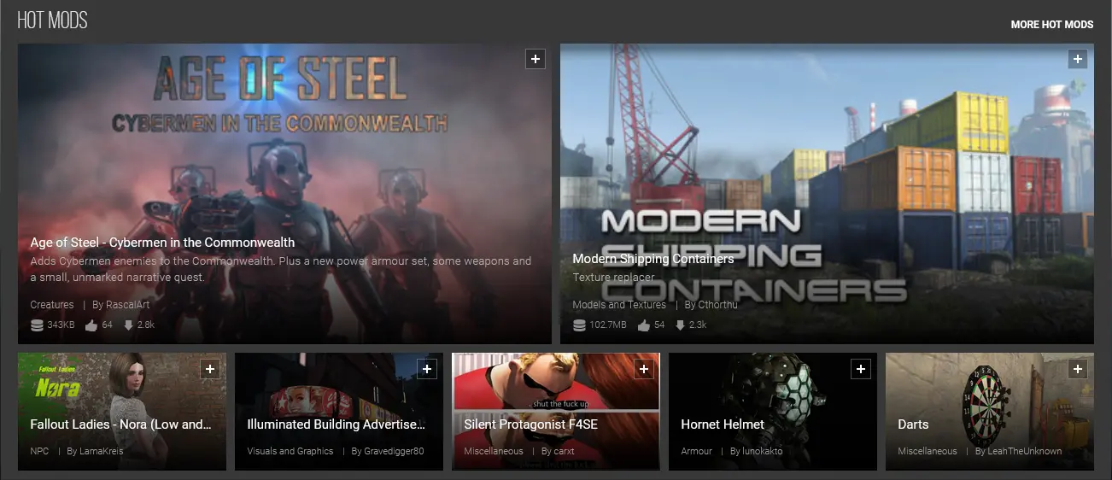1112x480 pixels.
Task: Select the Visuals and Graphics category link
Action: [x=290, y=451]
